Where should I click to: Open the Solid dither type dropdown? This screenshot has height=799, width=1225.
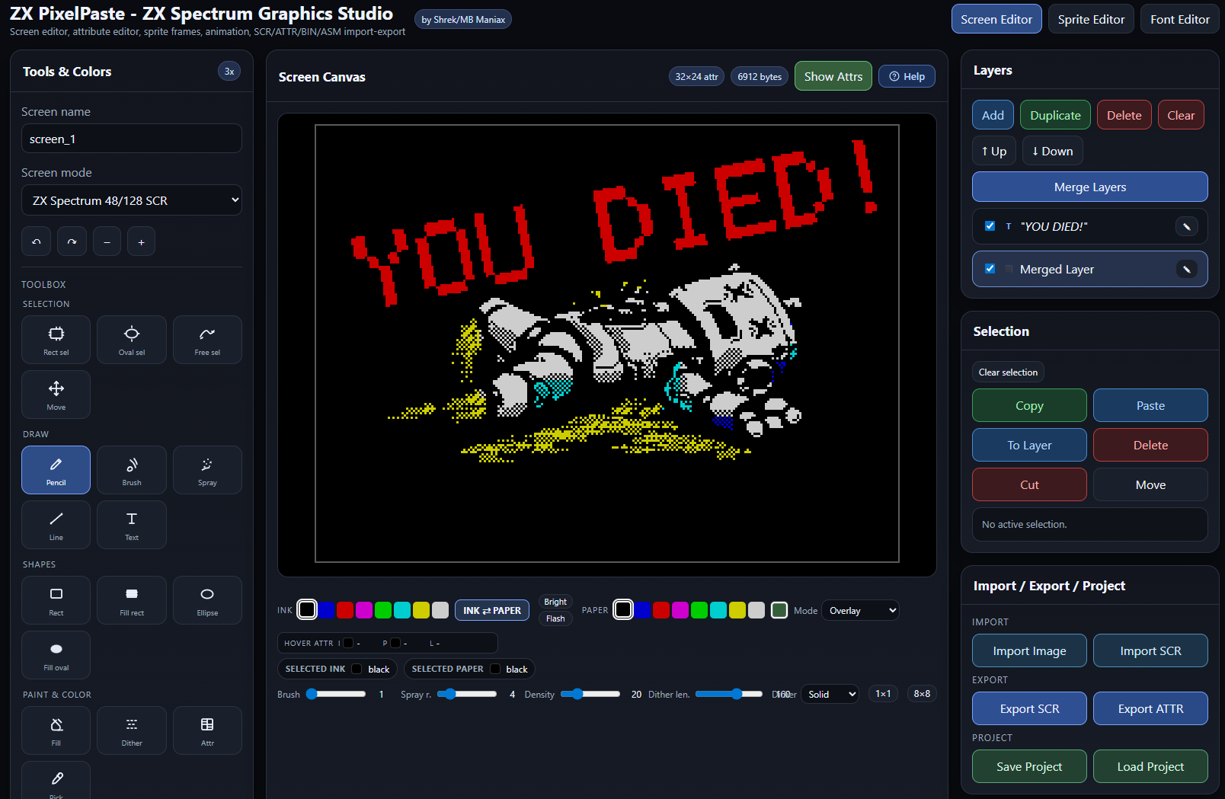tap(830, 694)
